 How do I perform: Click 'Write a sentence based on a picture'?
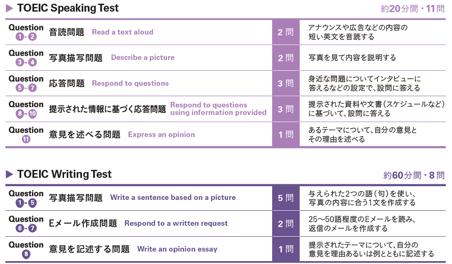173,198
